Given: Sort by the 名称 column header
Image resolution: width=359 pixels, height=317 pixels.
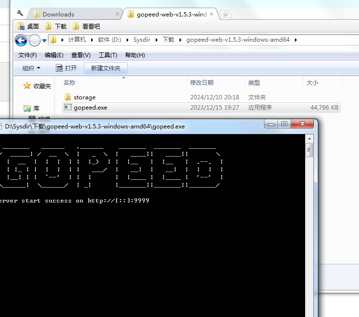Looking at the screenshot, I should (69, 82).
